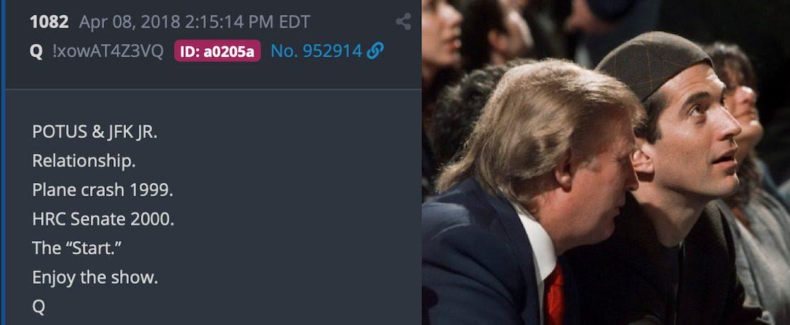
Task: Open the attached photo on the right
Action: (606, 162)
